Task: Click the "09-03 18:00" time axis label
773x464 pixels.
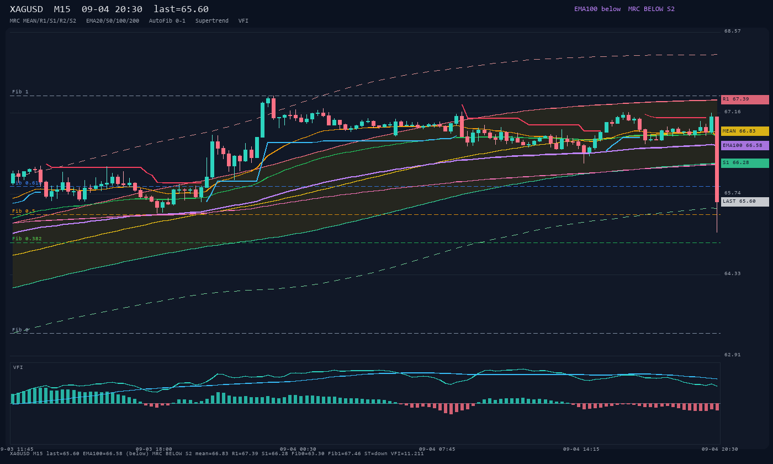Action: click(154, 450)
